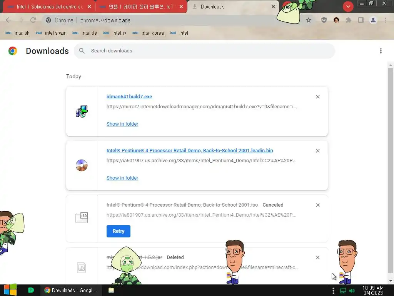Show the leadin.bin file in folder

click(122, 178)
